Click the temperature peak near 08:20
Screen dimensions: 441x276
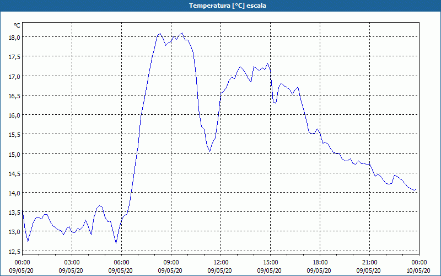160,34
